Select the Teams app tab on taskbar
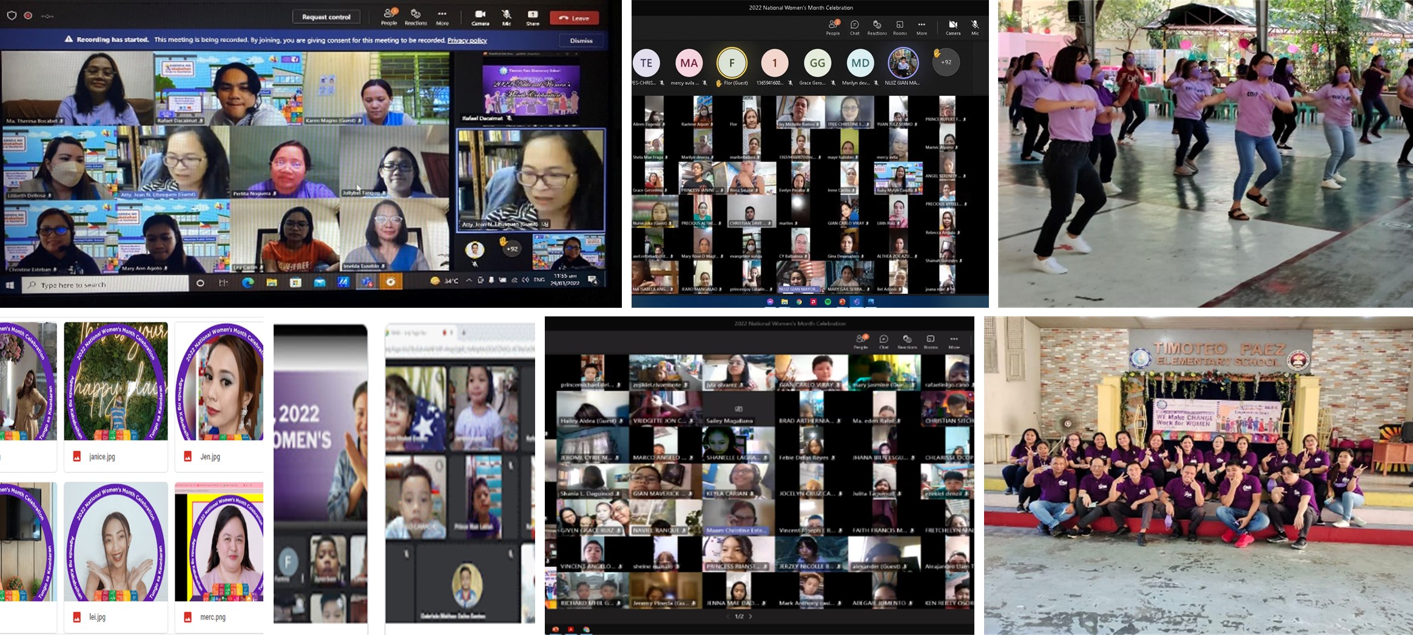 point(367,282)
